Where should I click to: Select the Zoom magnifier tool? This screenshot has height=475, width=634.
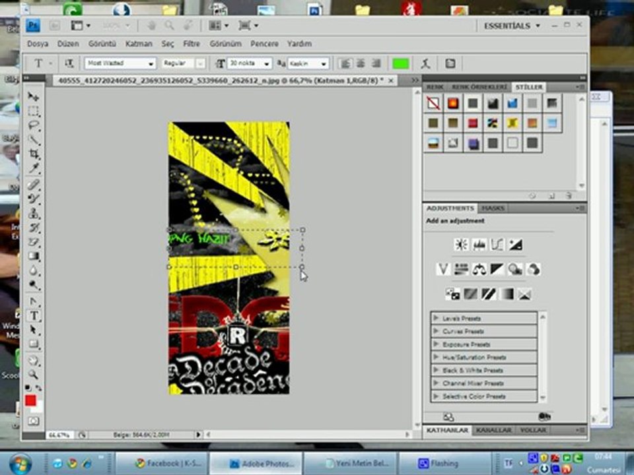(x=33, y=375)
